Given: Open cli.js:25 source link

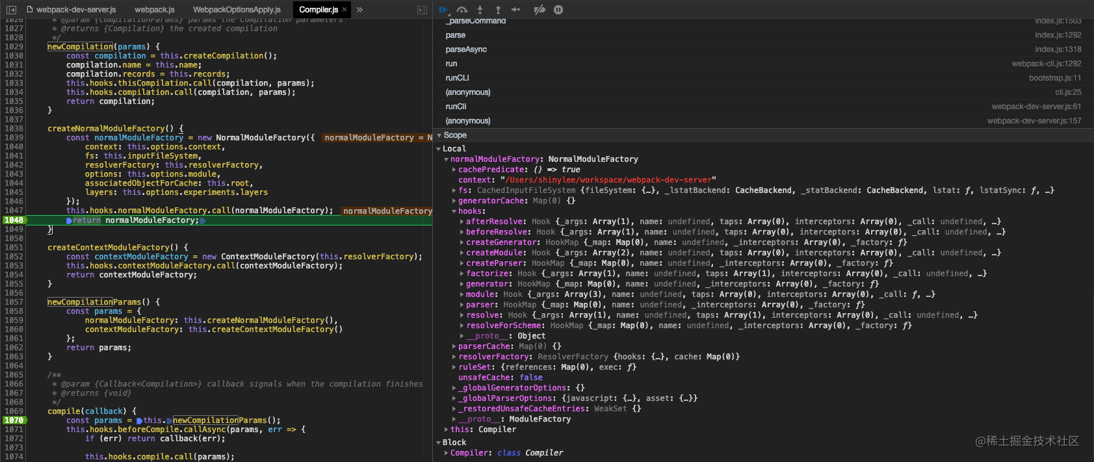Looking at the screenshot, I should (1068, 92).
